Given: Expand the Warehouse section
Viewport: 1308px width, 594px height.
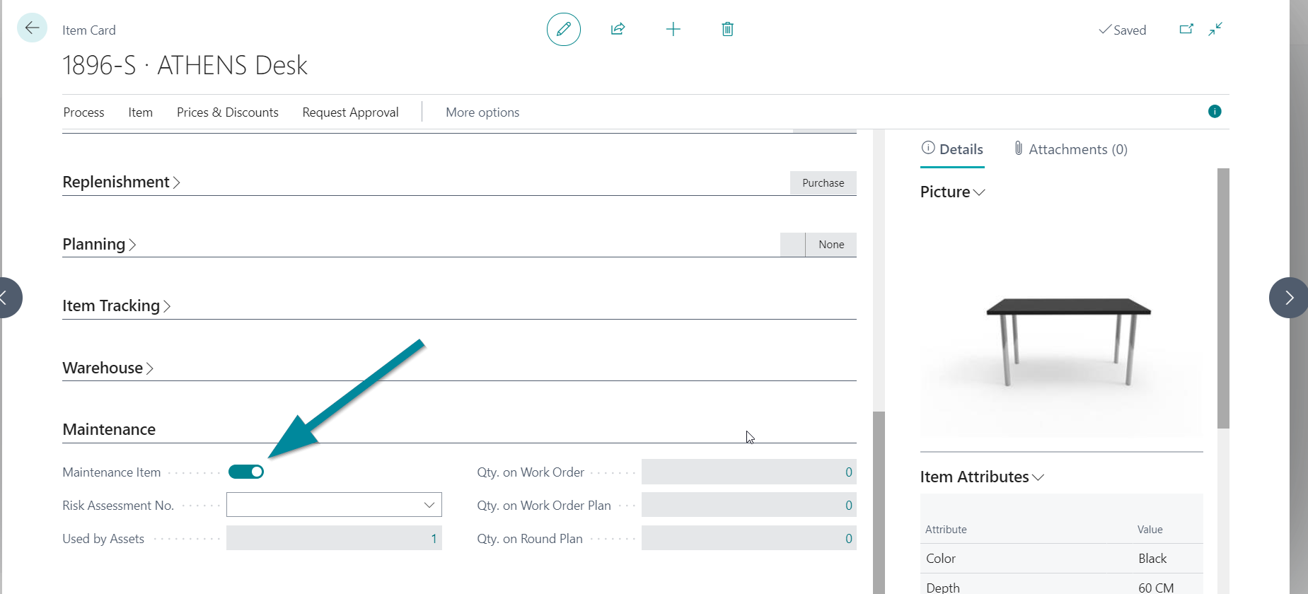Looking at the screenshot, I should (x=108, y=368).
